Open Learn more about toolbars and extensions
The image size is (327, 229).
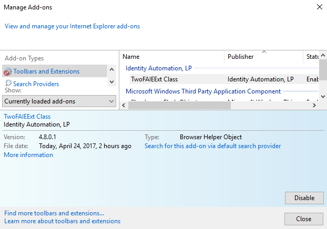(x=63, y=221)
